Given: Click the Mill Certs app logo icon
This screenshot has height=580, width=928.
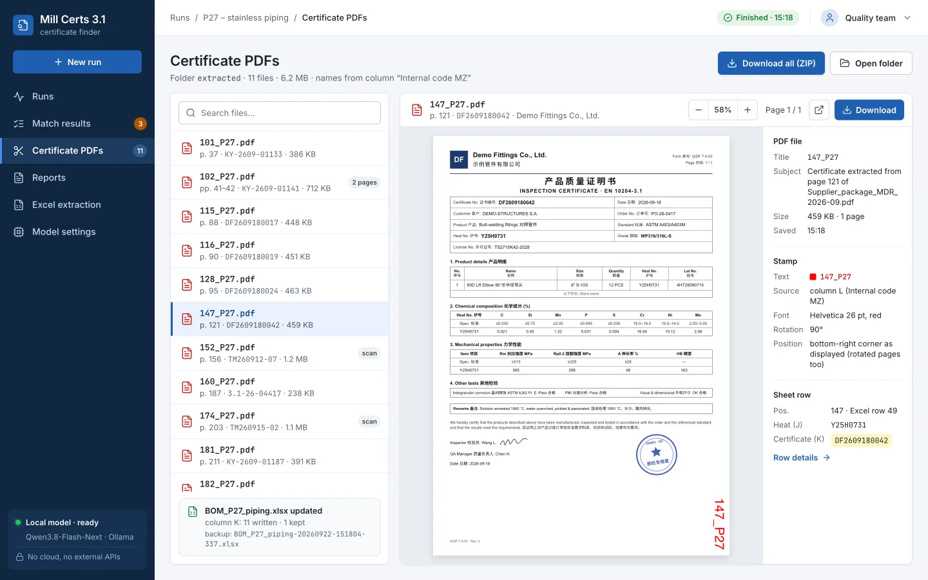Looking at the screenshot, I should tap(23, 25).
